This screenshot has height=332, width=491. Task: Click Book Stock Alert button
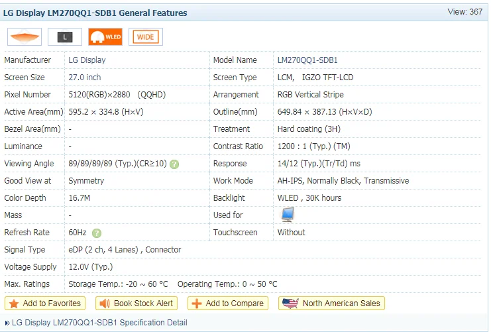click(x=136, y=304)
